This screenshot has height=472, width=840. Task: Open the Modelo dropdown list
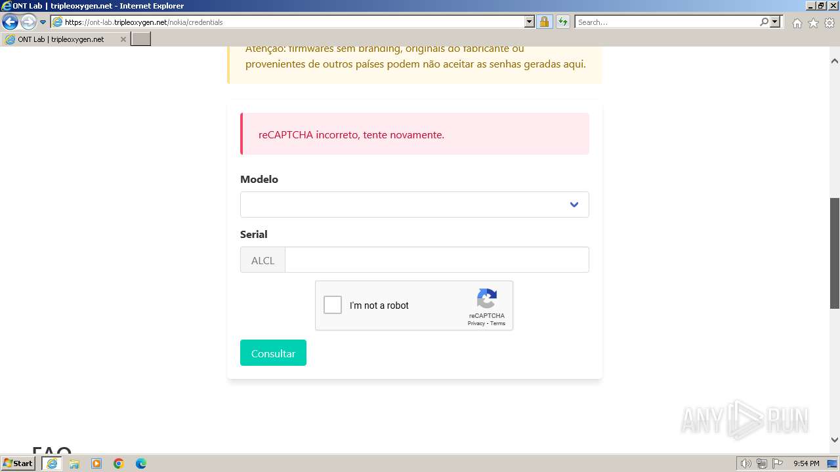[x=414, y=205]
